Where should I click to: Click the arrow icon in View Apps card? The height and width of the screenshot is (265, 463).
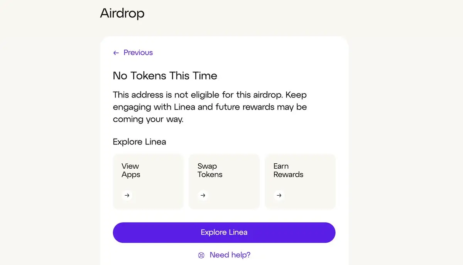click(127, 195)
